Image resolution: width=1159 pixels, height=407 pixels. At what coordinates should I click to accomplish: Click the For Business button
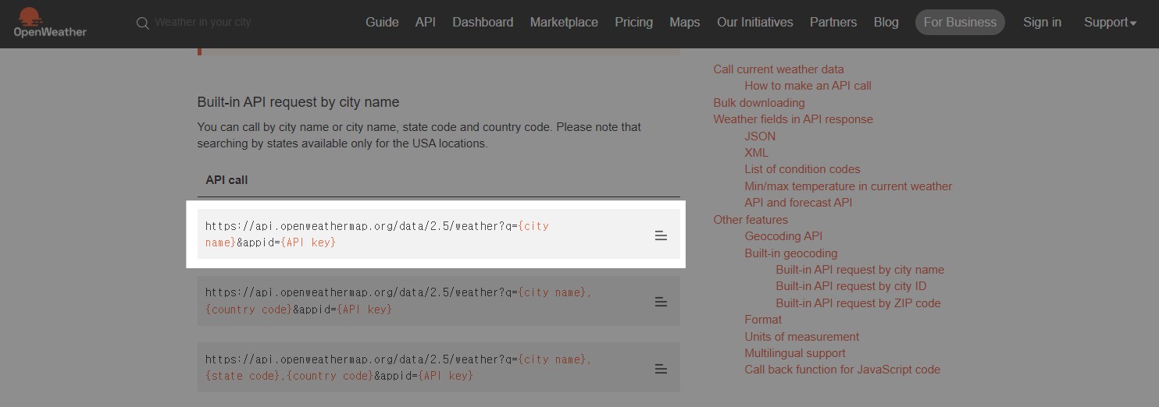coord(960,22)
